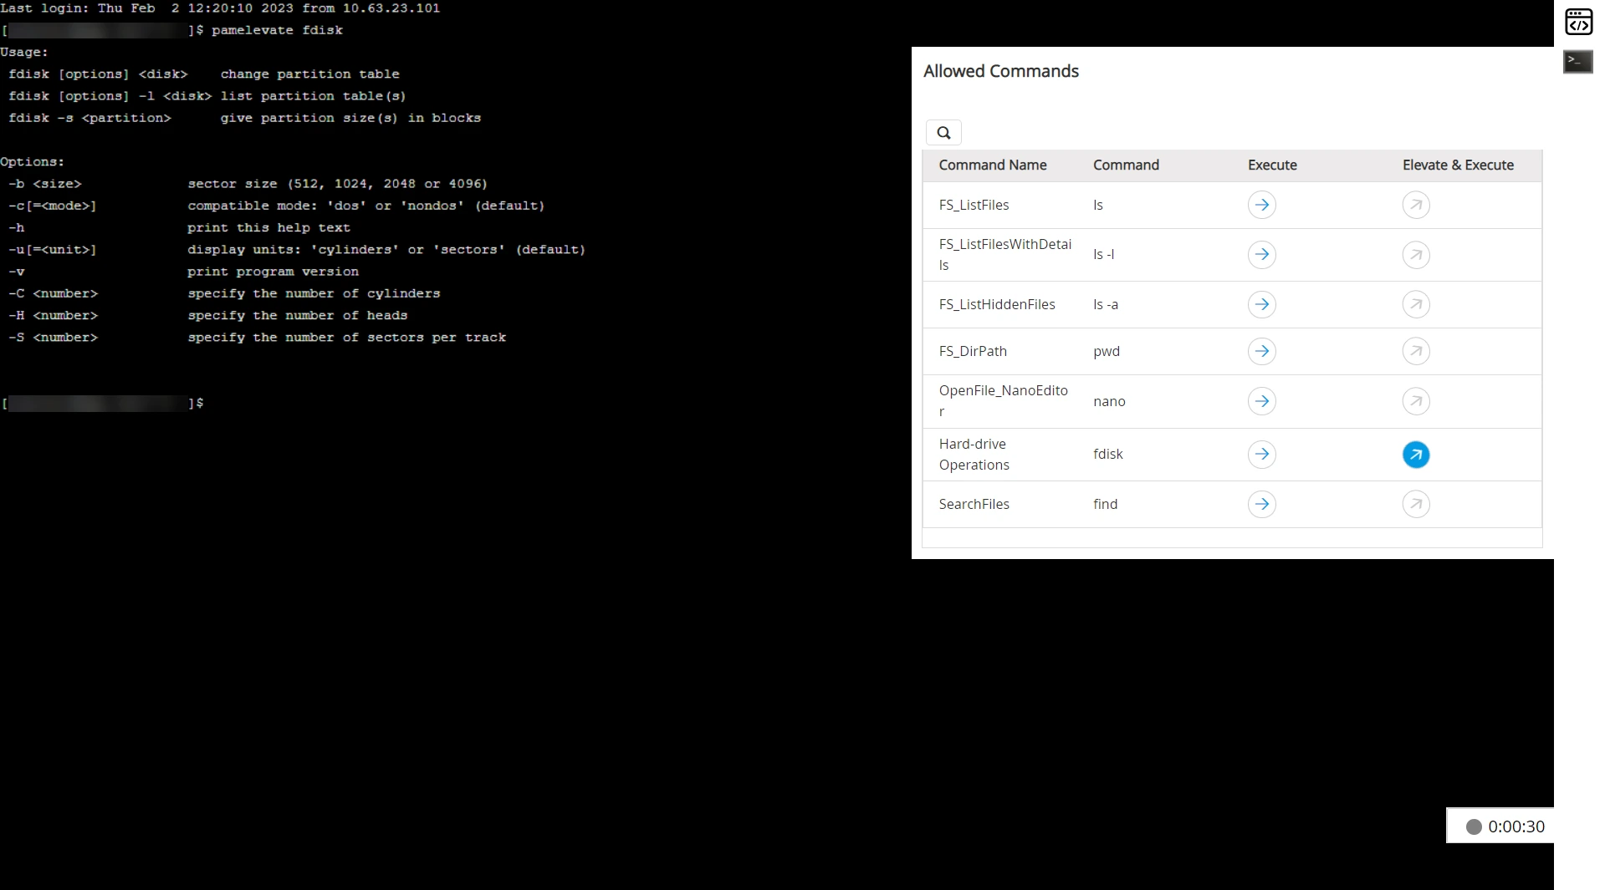Click the 'fdisk [options] <disk>' usage line
Image resolution: width=1605 pixels, height=890 pixels.
pos(204,74)
